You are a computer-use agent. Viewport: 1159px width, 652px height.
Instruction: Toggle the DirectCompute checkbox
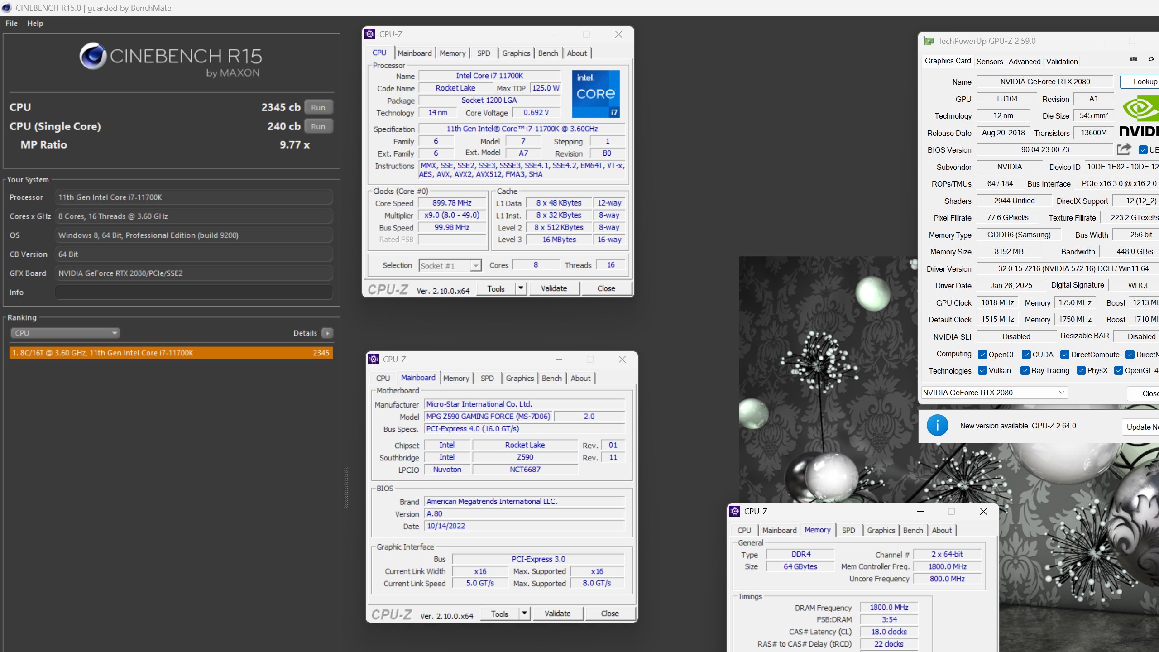click(x=1065, y=355)
